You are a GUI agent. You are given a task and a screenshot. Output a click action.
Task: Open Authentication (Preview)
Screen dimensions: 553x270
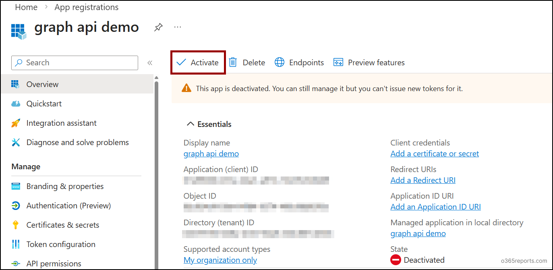68,206
